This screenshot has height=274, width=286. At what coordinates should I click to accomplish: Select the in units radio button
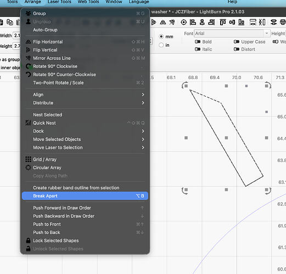tap(161, 45)
